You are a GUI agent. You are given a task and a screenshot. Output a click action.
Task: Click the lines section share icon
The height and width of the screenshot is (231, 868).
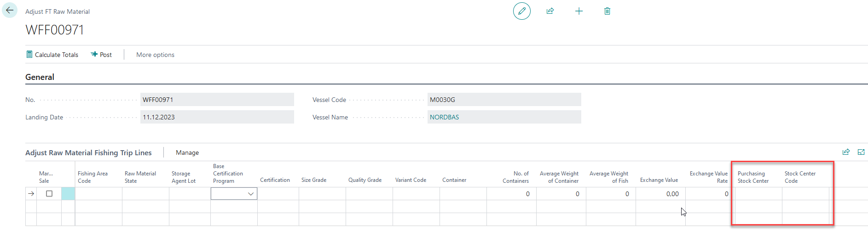coord(846,152)
